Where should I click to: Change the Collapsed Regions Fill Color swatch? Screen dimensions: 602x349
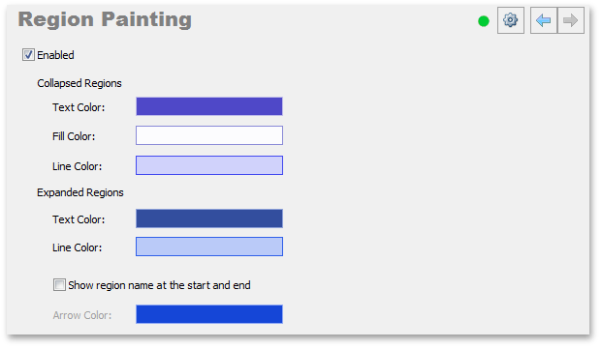click(x=209, y=135)
